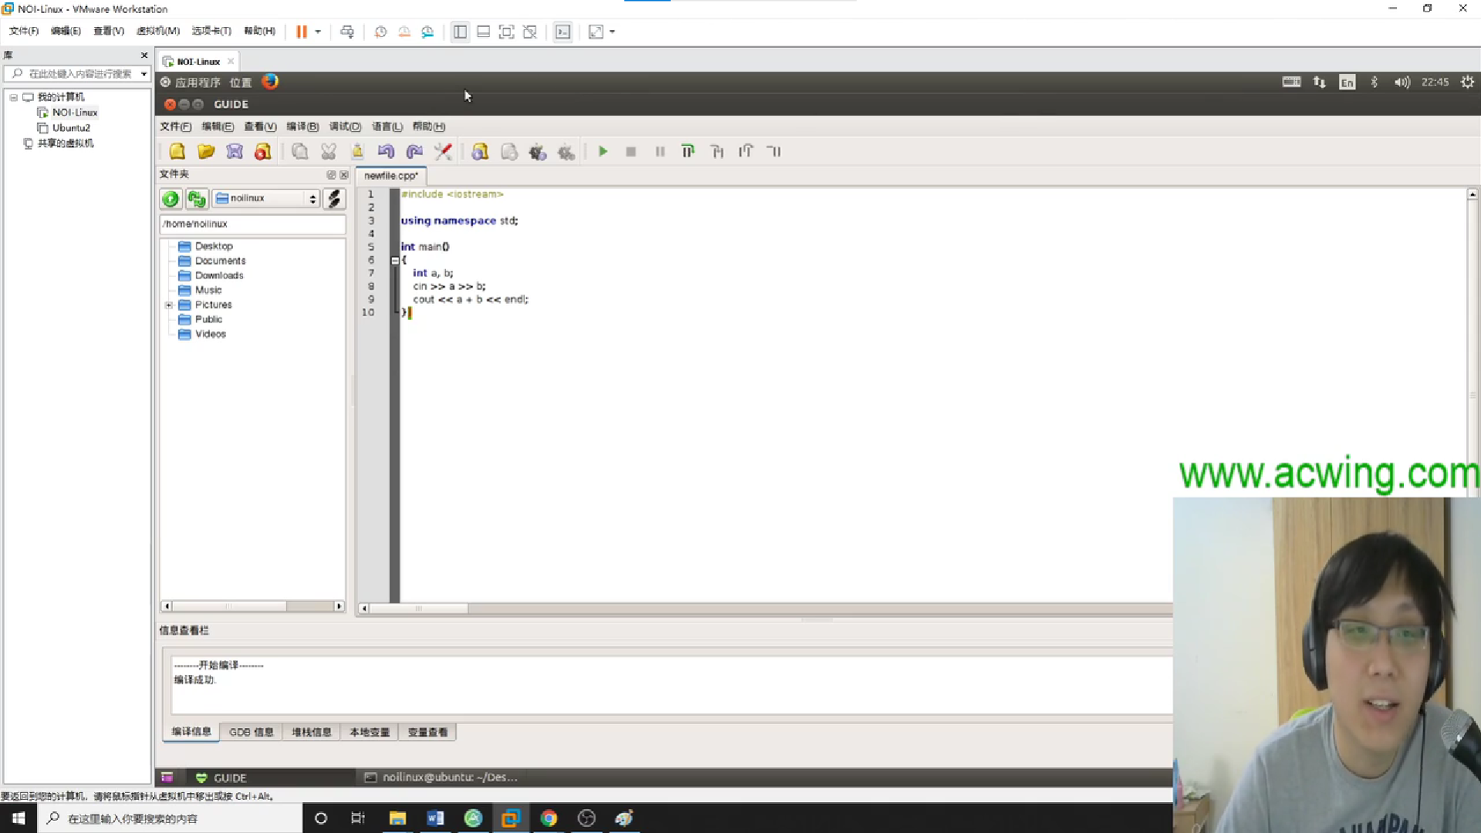
Task: Click the script icon next to noilinux dropdown
Action: tap(334, 199)
